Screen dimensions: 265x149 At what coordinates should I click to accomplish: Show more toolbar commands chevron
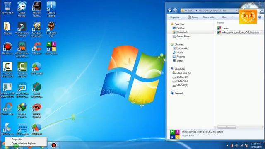[x=233, y=17]
